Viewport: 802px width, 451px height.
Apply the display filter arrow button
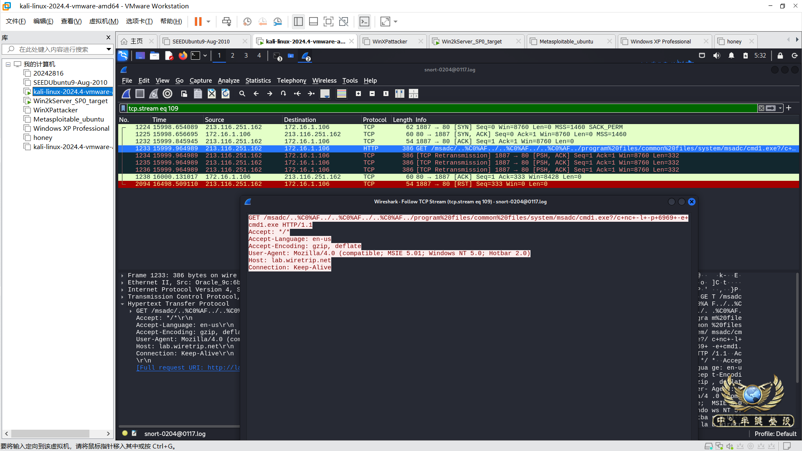click(x=771, y=108)
